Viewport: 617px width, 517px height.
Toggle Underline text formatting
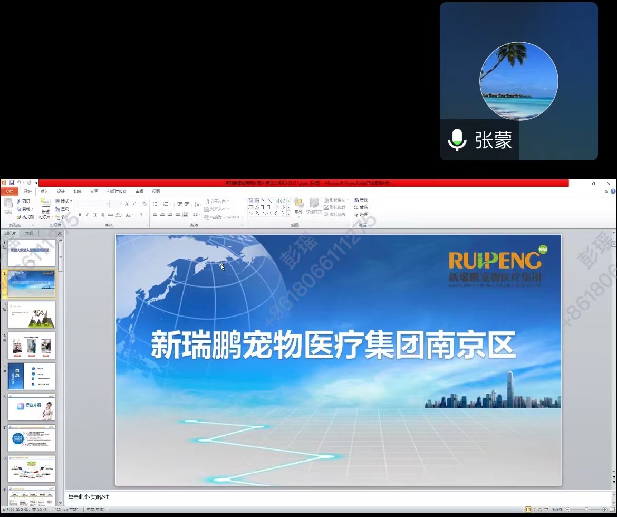click(x=95, y=215)
